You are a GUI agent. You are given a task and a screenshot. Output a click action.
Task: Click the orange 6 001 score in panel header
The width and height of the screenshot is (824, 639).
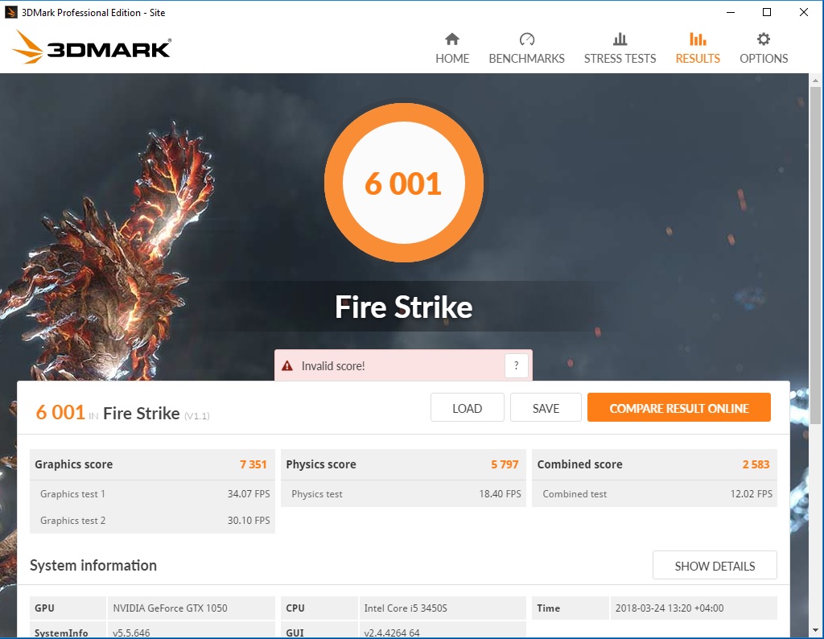point(60,413)
